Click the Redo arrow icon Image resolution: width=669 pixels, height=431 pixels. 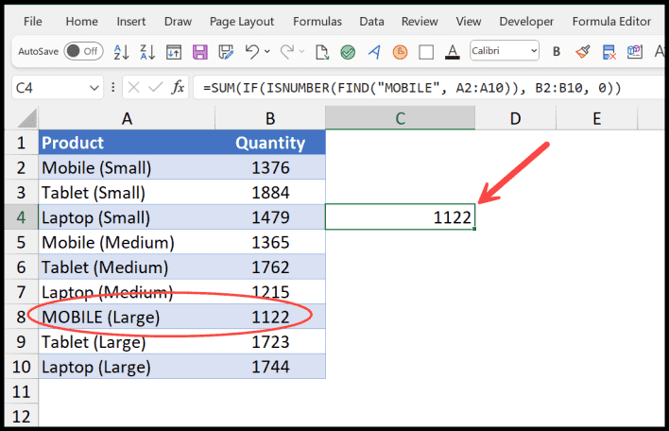tap(287, 52)
